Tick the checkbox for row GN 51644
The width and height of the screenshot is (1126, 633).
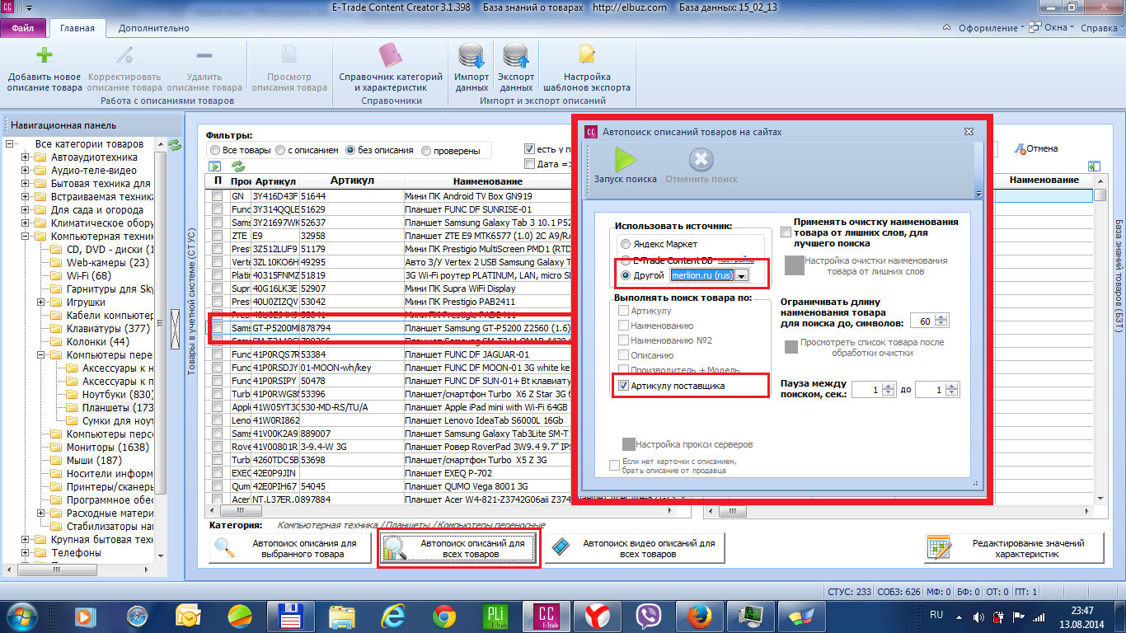[217, 196]
